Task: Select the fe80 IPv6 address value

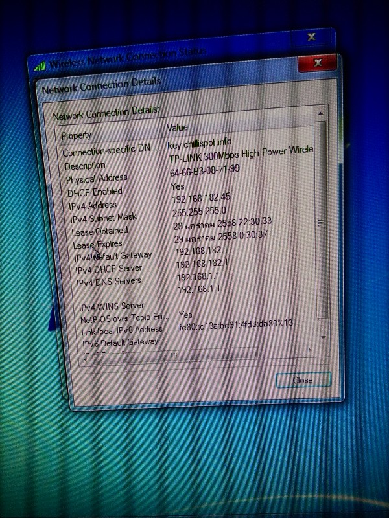Action: point(236,325)
